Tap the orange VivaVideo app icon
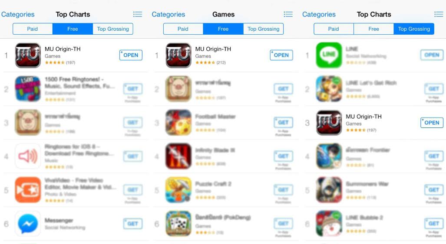The height and width of the screenshot is (244, 446). point(28,190)
